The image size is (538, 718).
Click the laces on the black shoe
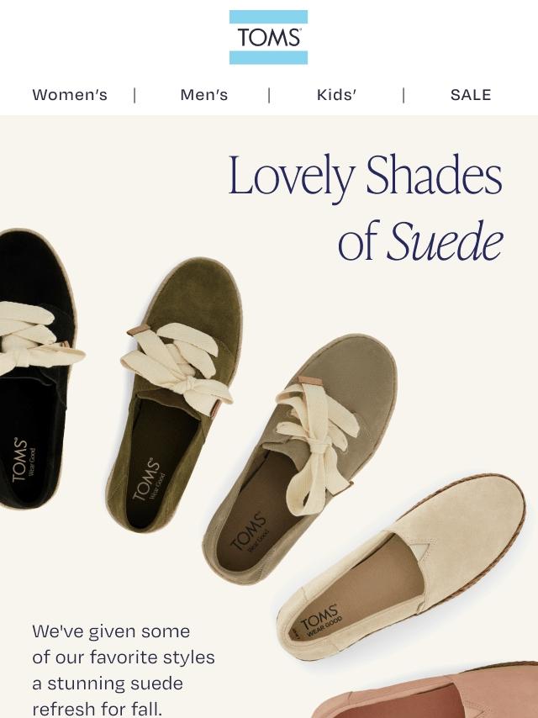37,339
